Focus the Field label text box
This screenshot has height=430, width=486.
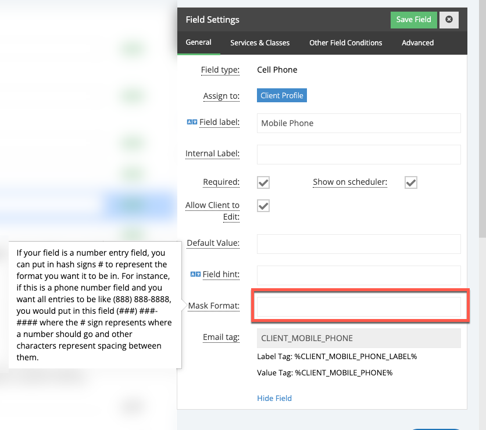click(359, 123)
